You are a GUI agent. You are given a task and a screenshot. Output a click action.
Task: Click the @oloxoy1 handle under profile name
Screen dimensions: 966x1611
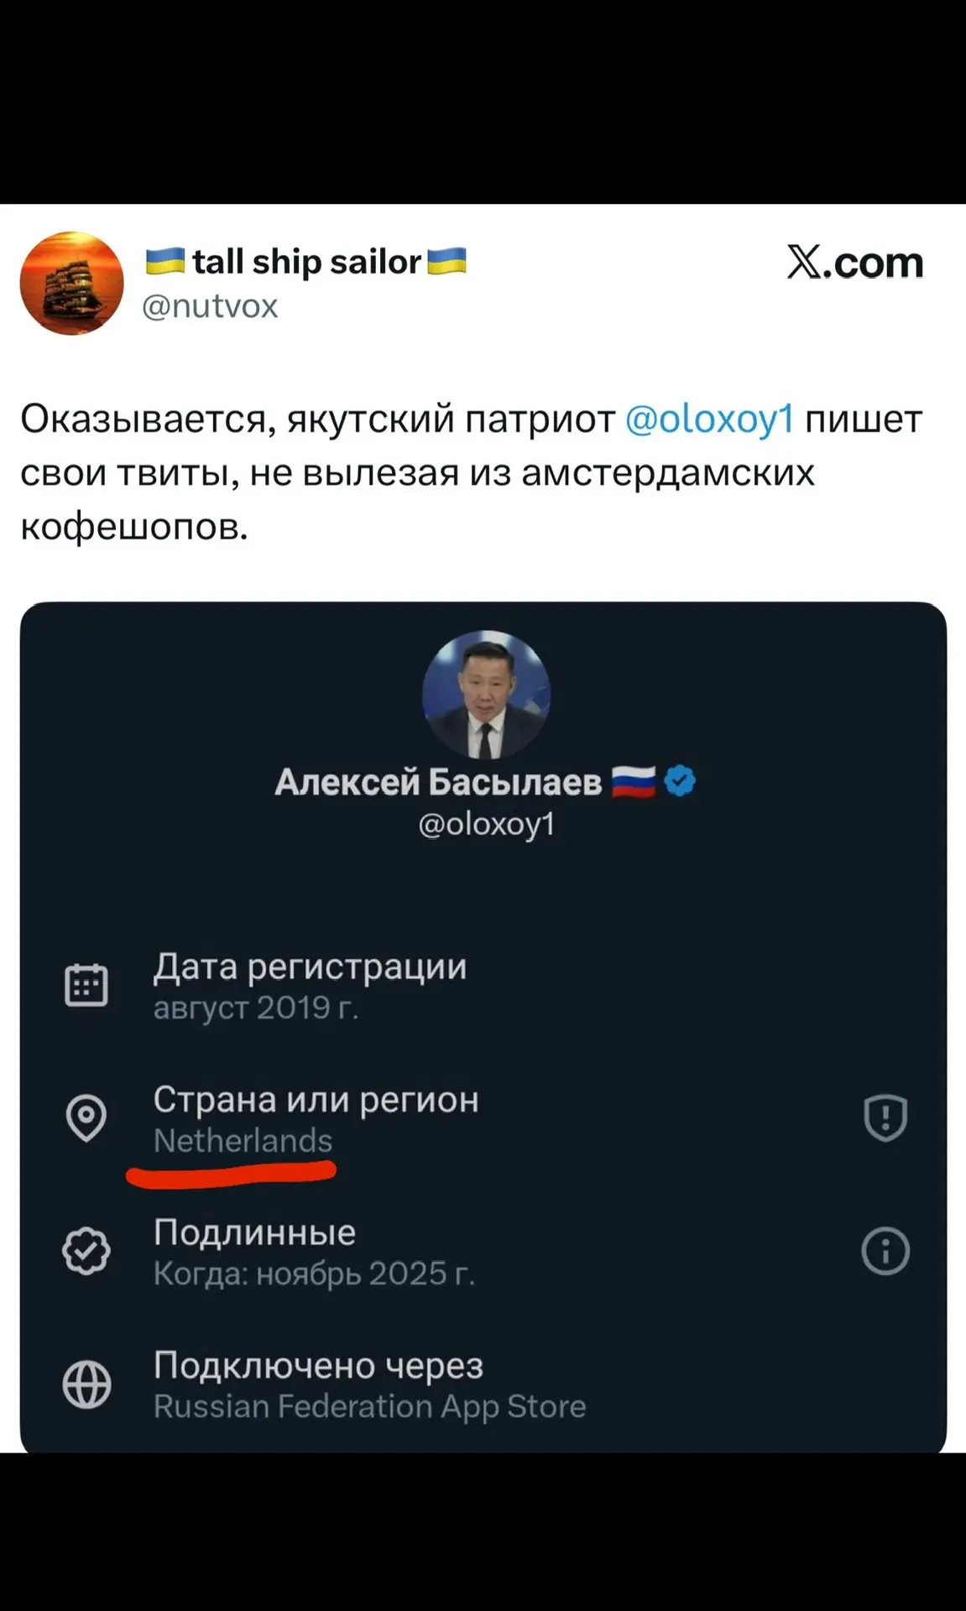click(487, 824)
